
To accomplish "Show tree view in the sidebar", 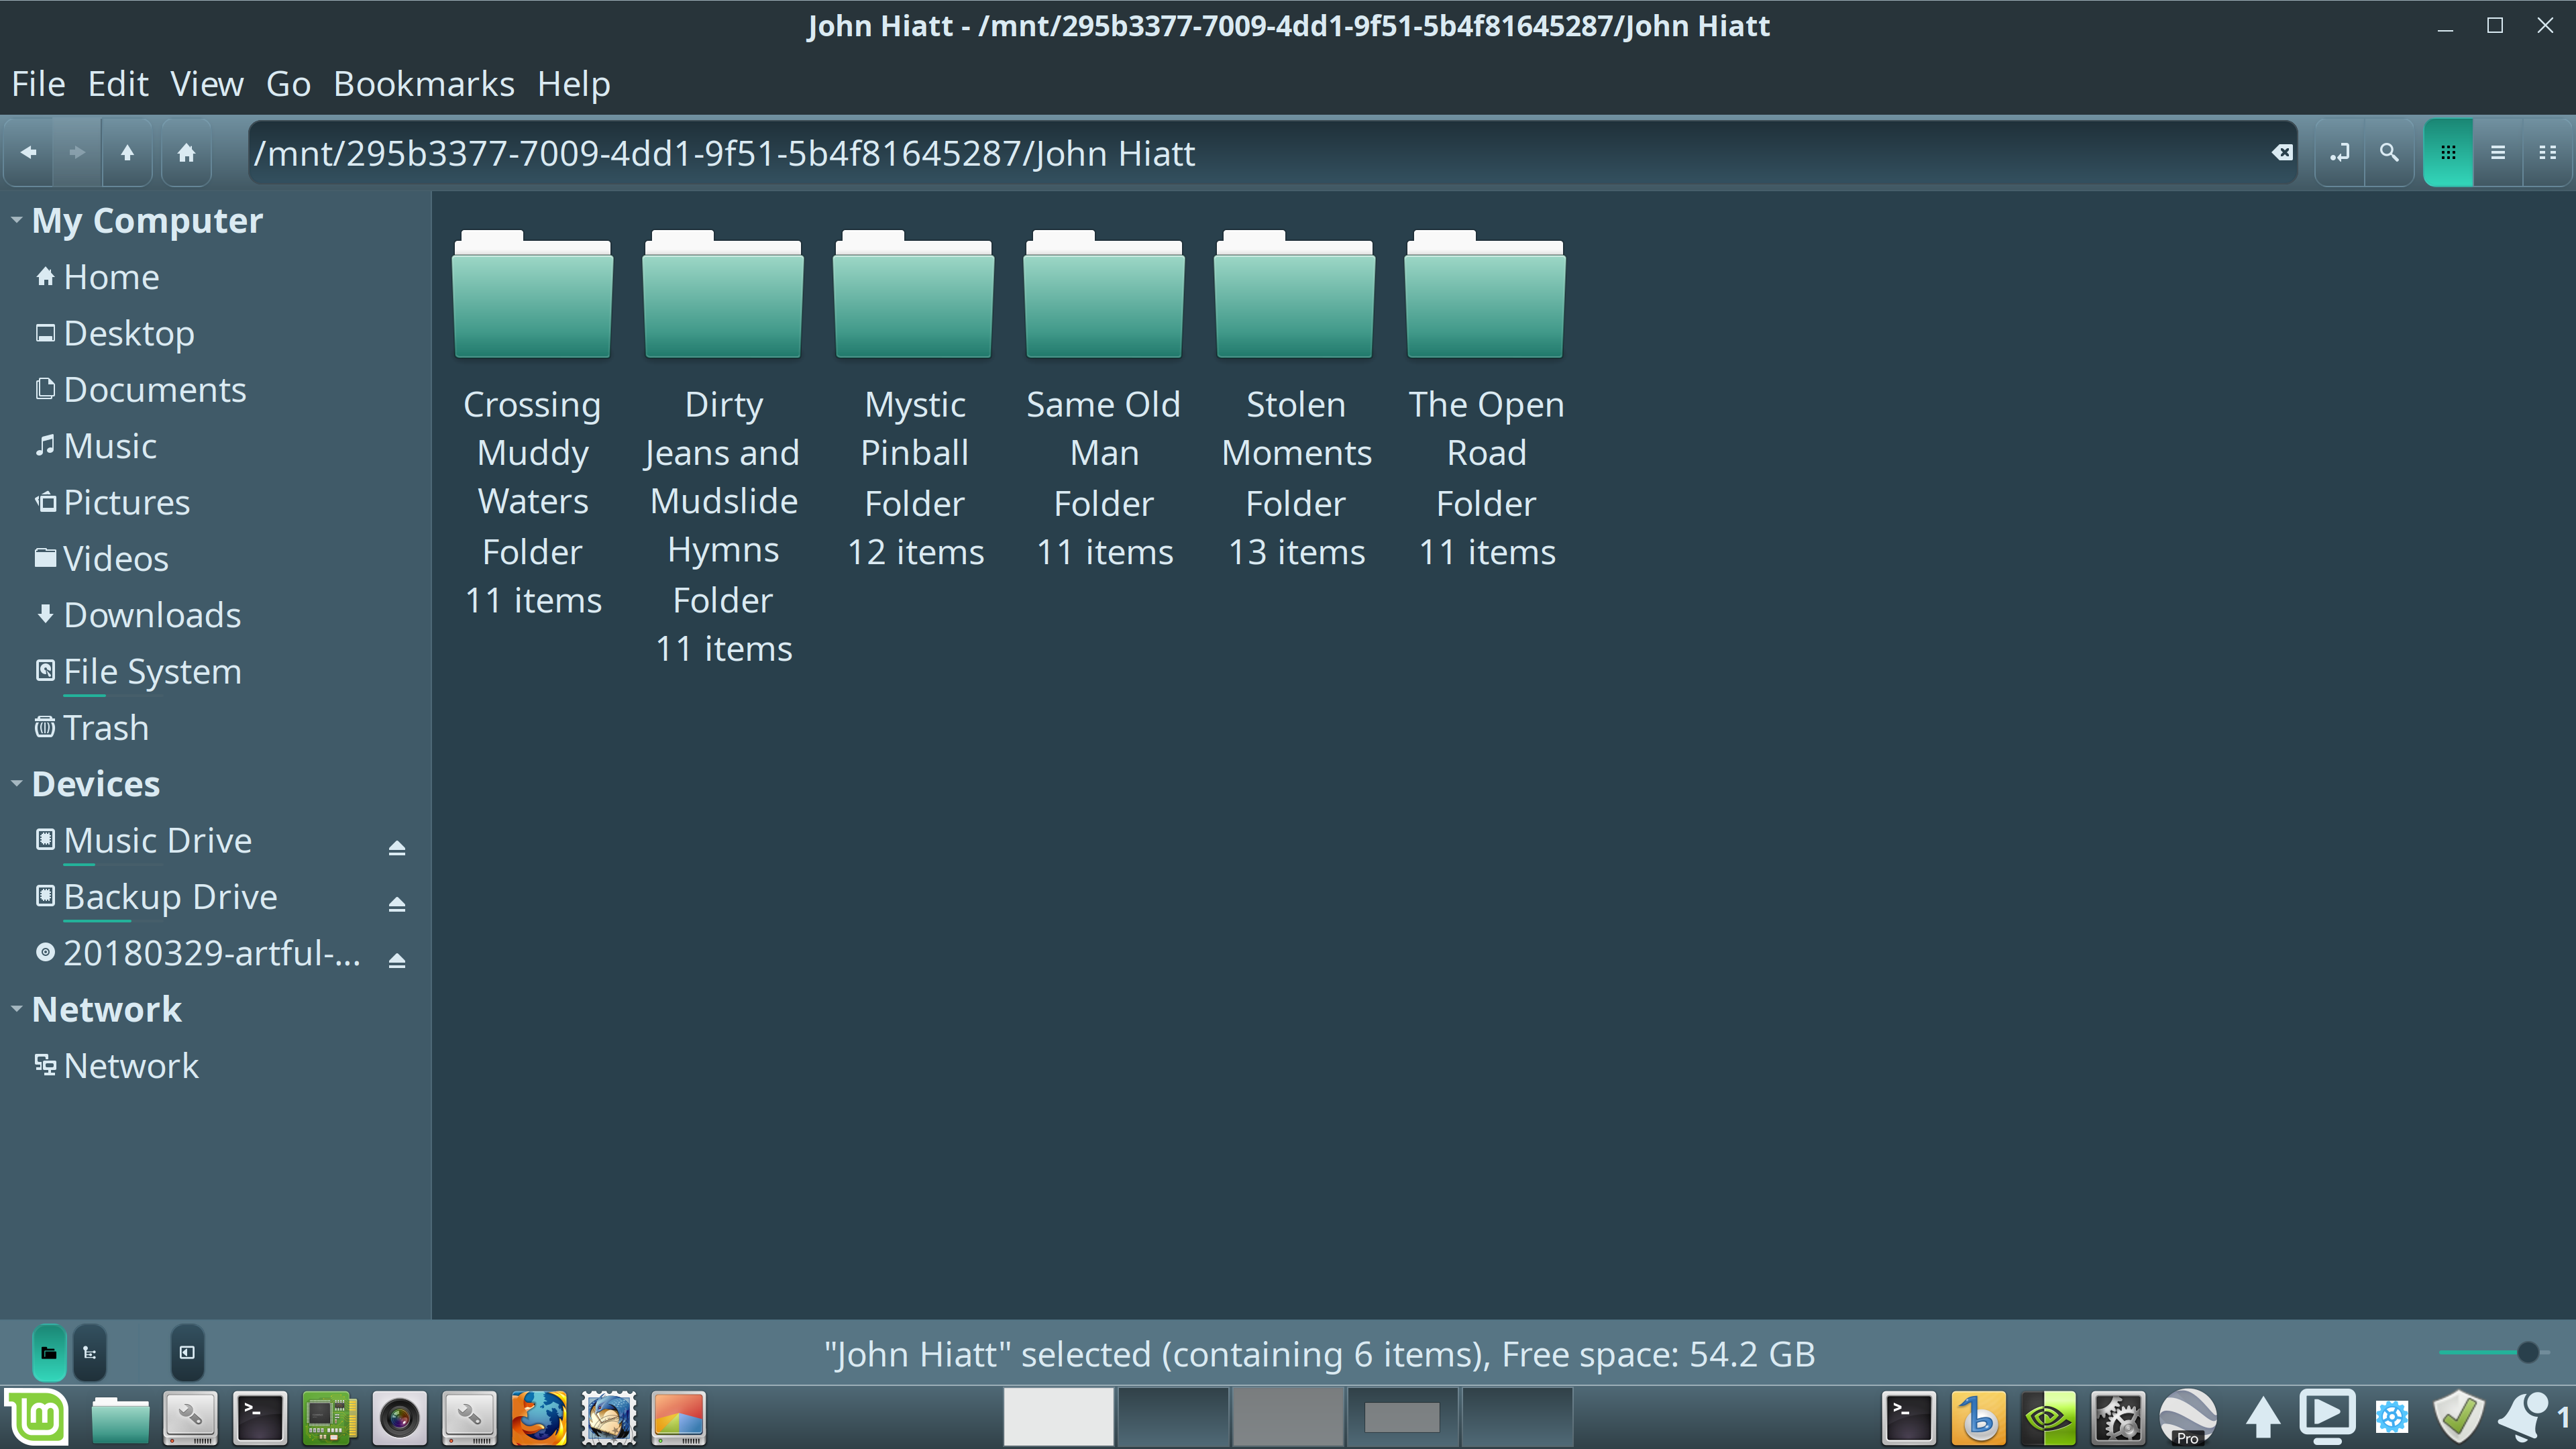I will pyautogui.click(x=89, y=1353).
